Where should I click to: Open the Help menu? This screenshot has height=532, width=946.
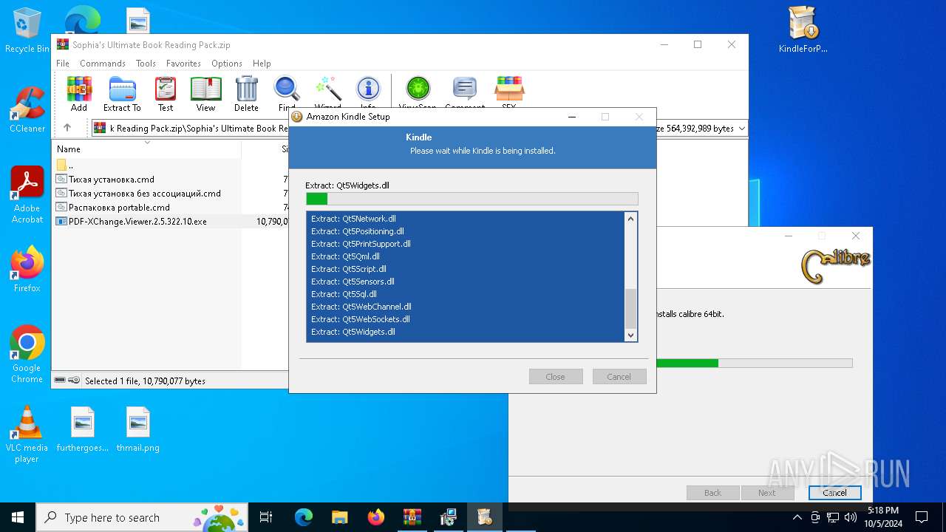262,64
